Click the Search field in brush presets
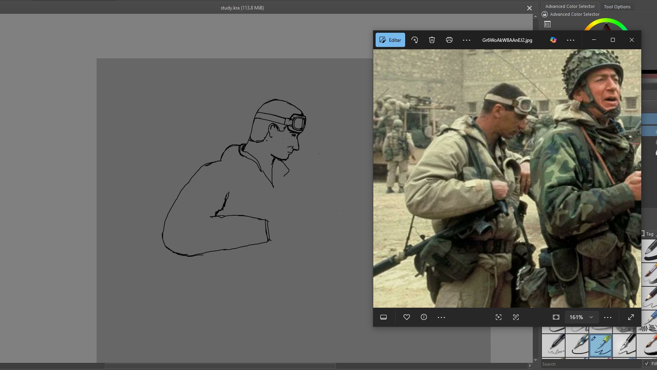The image size is (657, 370). [591, 364]
